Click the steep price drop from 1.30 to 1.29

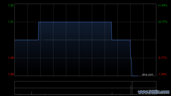tap(130, 49)
